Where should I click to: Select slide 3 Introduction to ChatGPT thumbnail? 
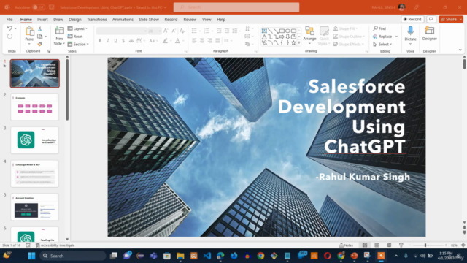coord(35,140)
